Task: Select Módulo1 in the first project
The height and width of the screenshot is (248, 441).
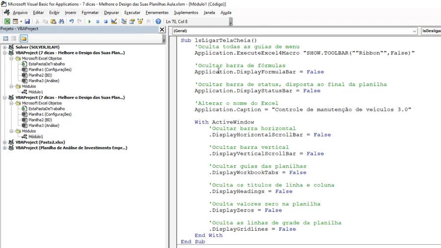Action: coord(36,92)
